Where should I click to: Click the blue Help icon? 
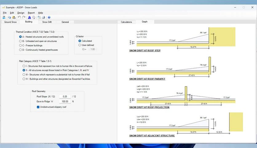49,17
